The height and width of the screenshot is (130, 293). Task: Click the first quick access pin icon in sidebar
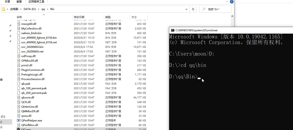pos(10,26)
